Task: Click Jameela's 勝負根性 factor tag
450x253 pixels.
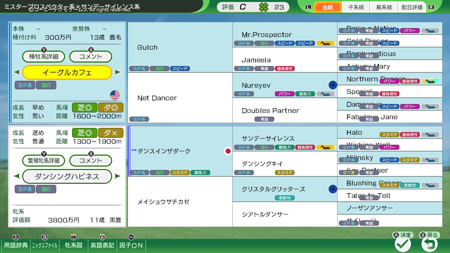Action: click(285, 69)
